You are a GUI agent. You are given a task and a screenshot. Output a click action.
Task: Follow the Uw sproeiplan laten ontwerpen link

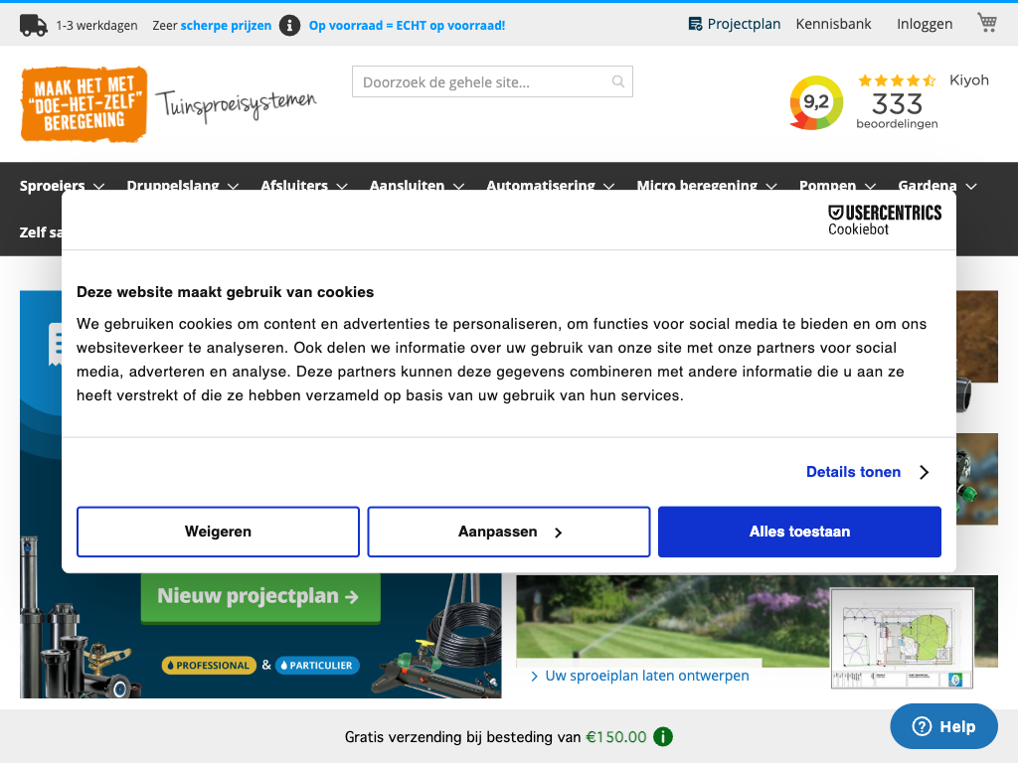click(647, 676)
